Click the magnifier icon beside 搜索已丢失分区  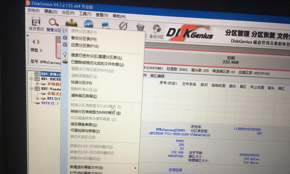point(65,54)
